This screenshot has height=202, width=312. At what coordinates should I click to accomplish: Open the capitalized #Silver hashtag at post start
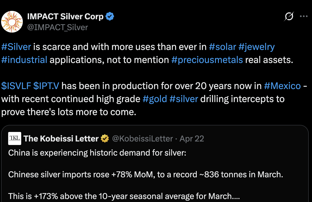click(16, 47)
